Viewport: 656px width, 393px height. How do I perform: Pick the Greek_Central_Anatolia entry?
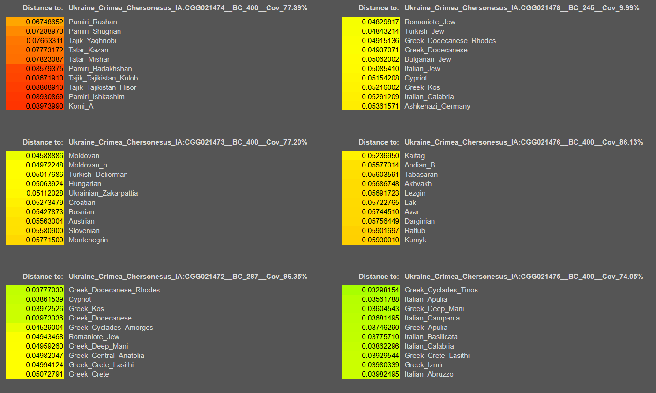pyautogui.click(x=106, y=356)
